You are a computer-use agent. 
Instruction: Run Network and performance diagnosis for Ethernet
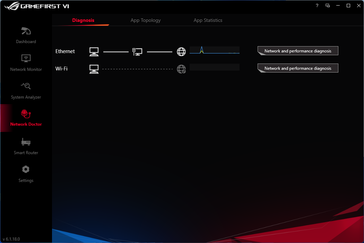(x=297, y=51)
